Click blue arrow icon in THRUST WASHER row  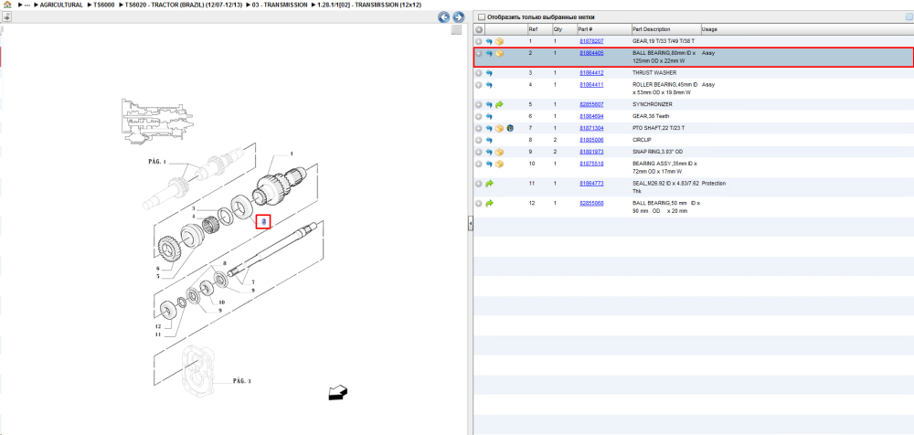(489, 73)
